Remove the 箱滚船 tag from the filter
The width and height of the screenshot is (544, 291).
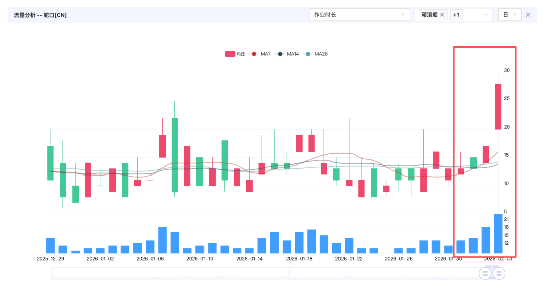pyautogui.click(x=442, y=15)
